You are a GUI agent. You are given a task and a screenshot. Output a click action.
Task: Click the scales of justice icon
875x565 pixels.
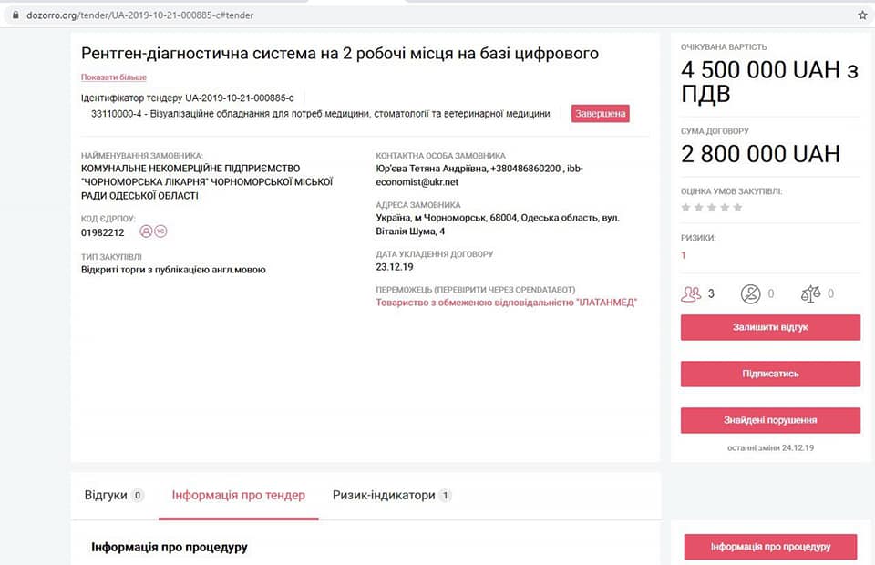coord(810,293)
